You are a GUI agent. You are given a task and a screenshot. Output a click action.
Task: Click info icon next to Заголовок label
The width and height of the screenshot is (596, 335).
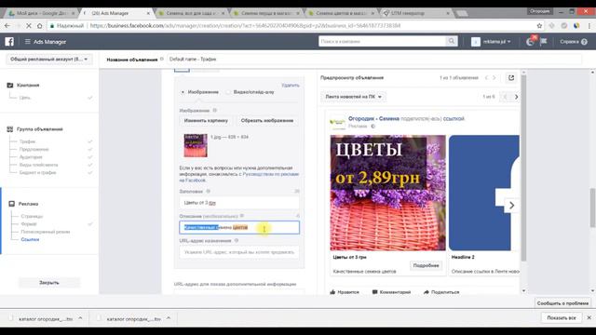click(208, 192)
